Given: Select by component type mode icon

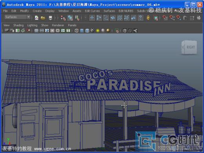Looking at the screenshot, I should point(77,18).
